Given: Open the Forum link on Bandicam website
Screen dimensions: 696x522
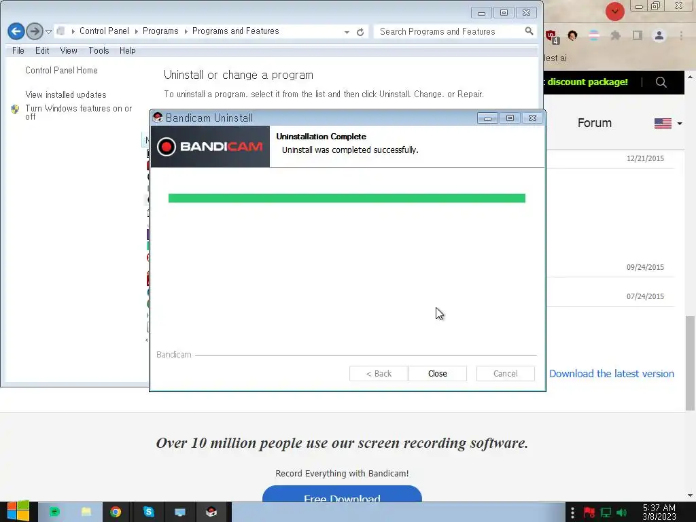Looking at the screenshot, I should coord(594,123).
